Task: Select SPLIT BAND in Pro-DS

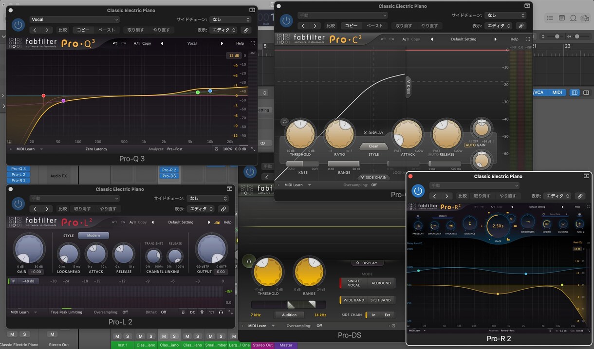Action: click(380, 300)
